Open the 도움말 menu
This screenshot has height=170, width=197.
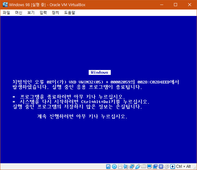tap(70, 13)
